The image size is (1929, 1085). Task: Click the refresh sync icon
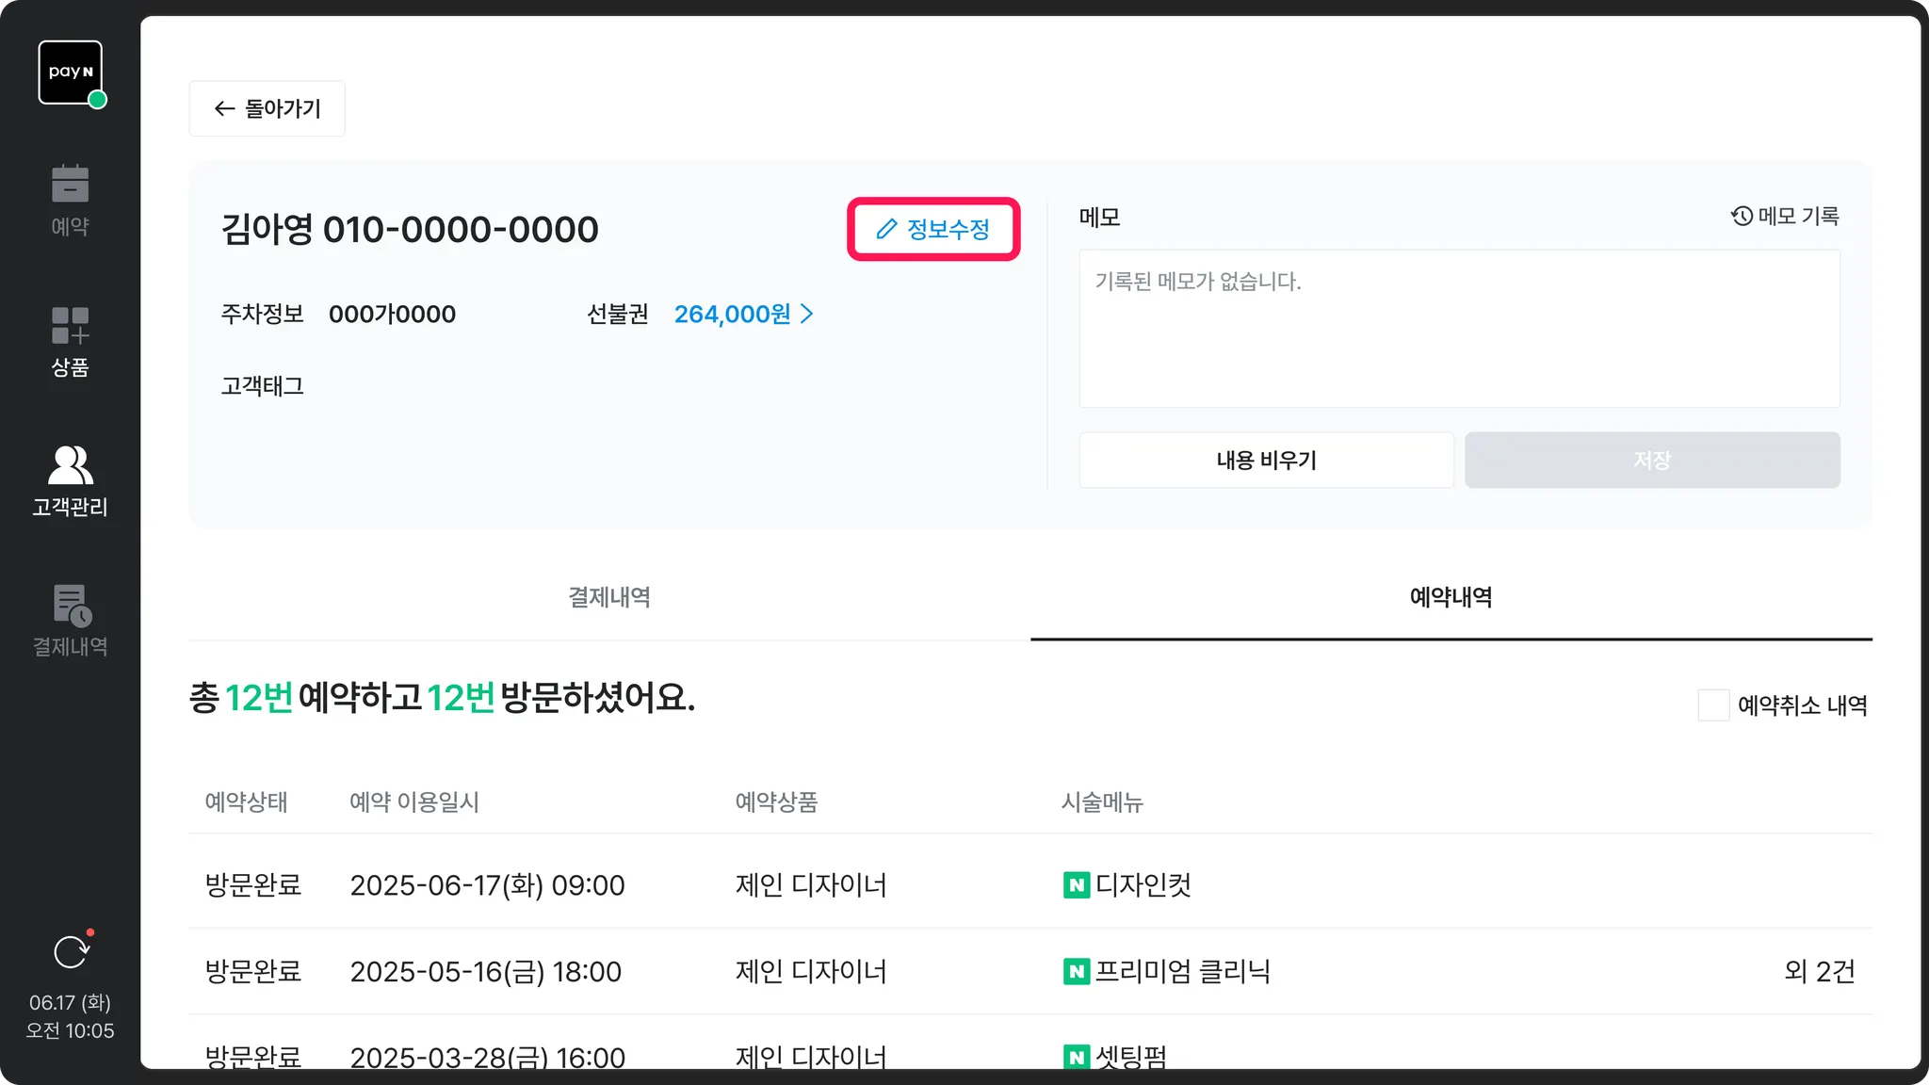pyautogui.click(x=71, y=952)
